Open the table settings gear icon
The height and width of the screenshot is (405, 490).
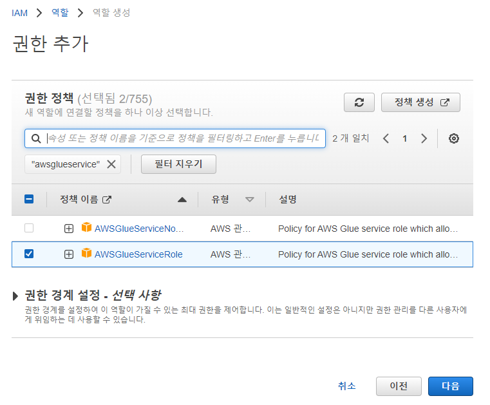pyautogui.click(x=454, y=138)
